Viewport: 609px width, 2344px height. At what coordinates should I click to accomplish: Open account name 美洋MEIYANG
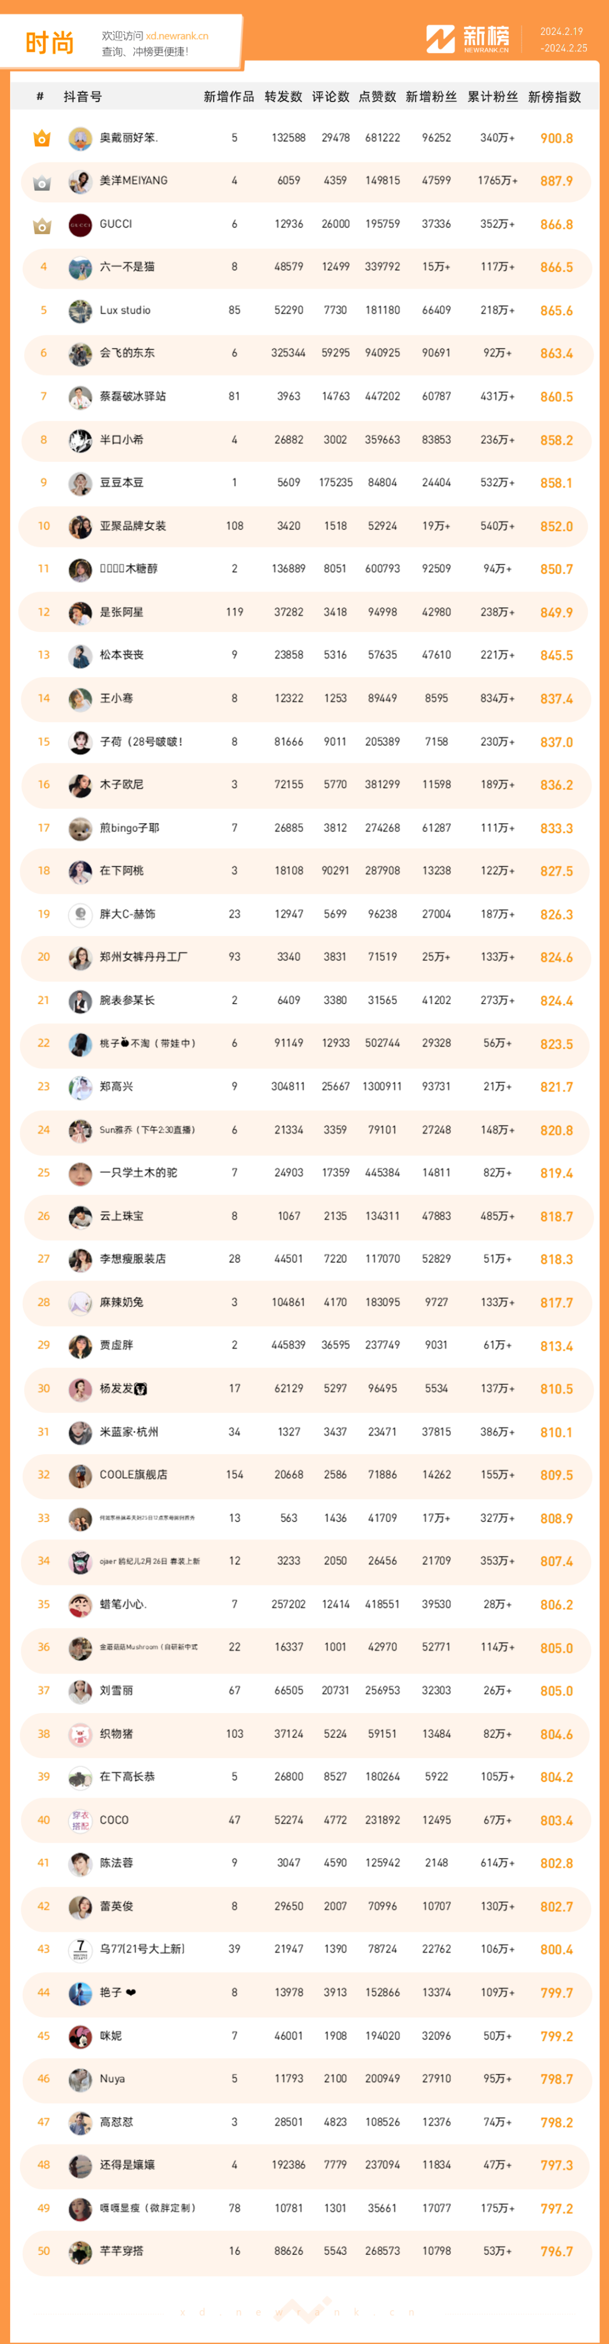coord(134,181)
